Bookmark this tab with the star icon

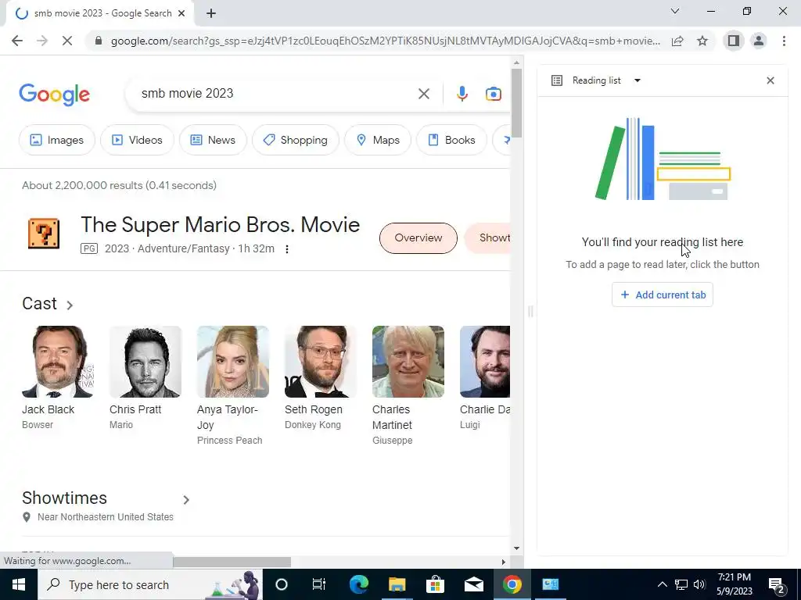702,41
